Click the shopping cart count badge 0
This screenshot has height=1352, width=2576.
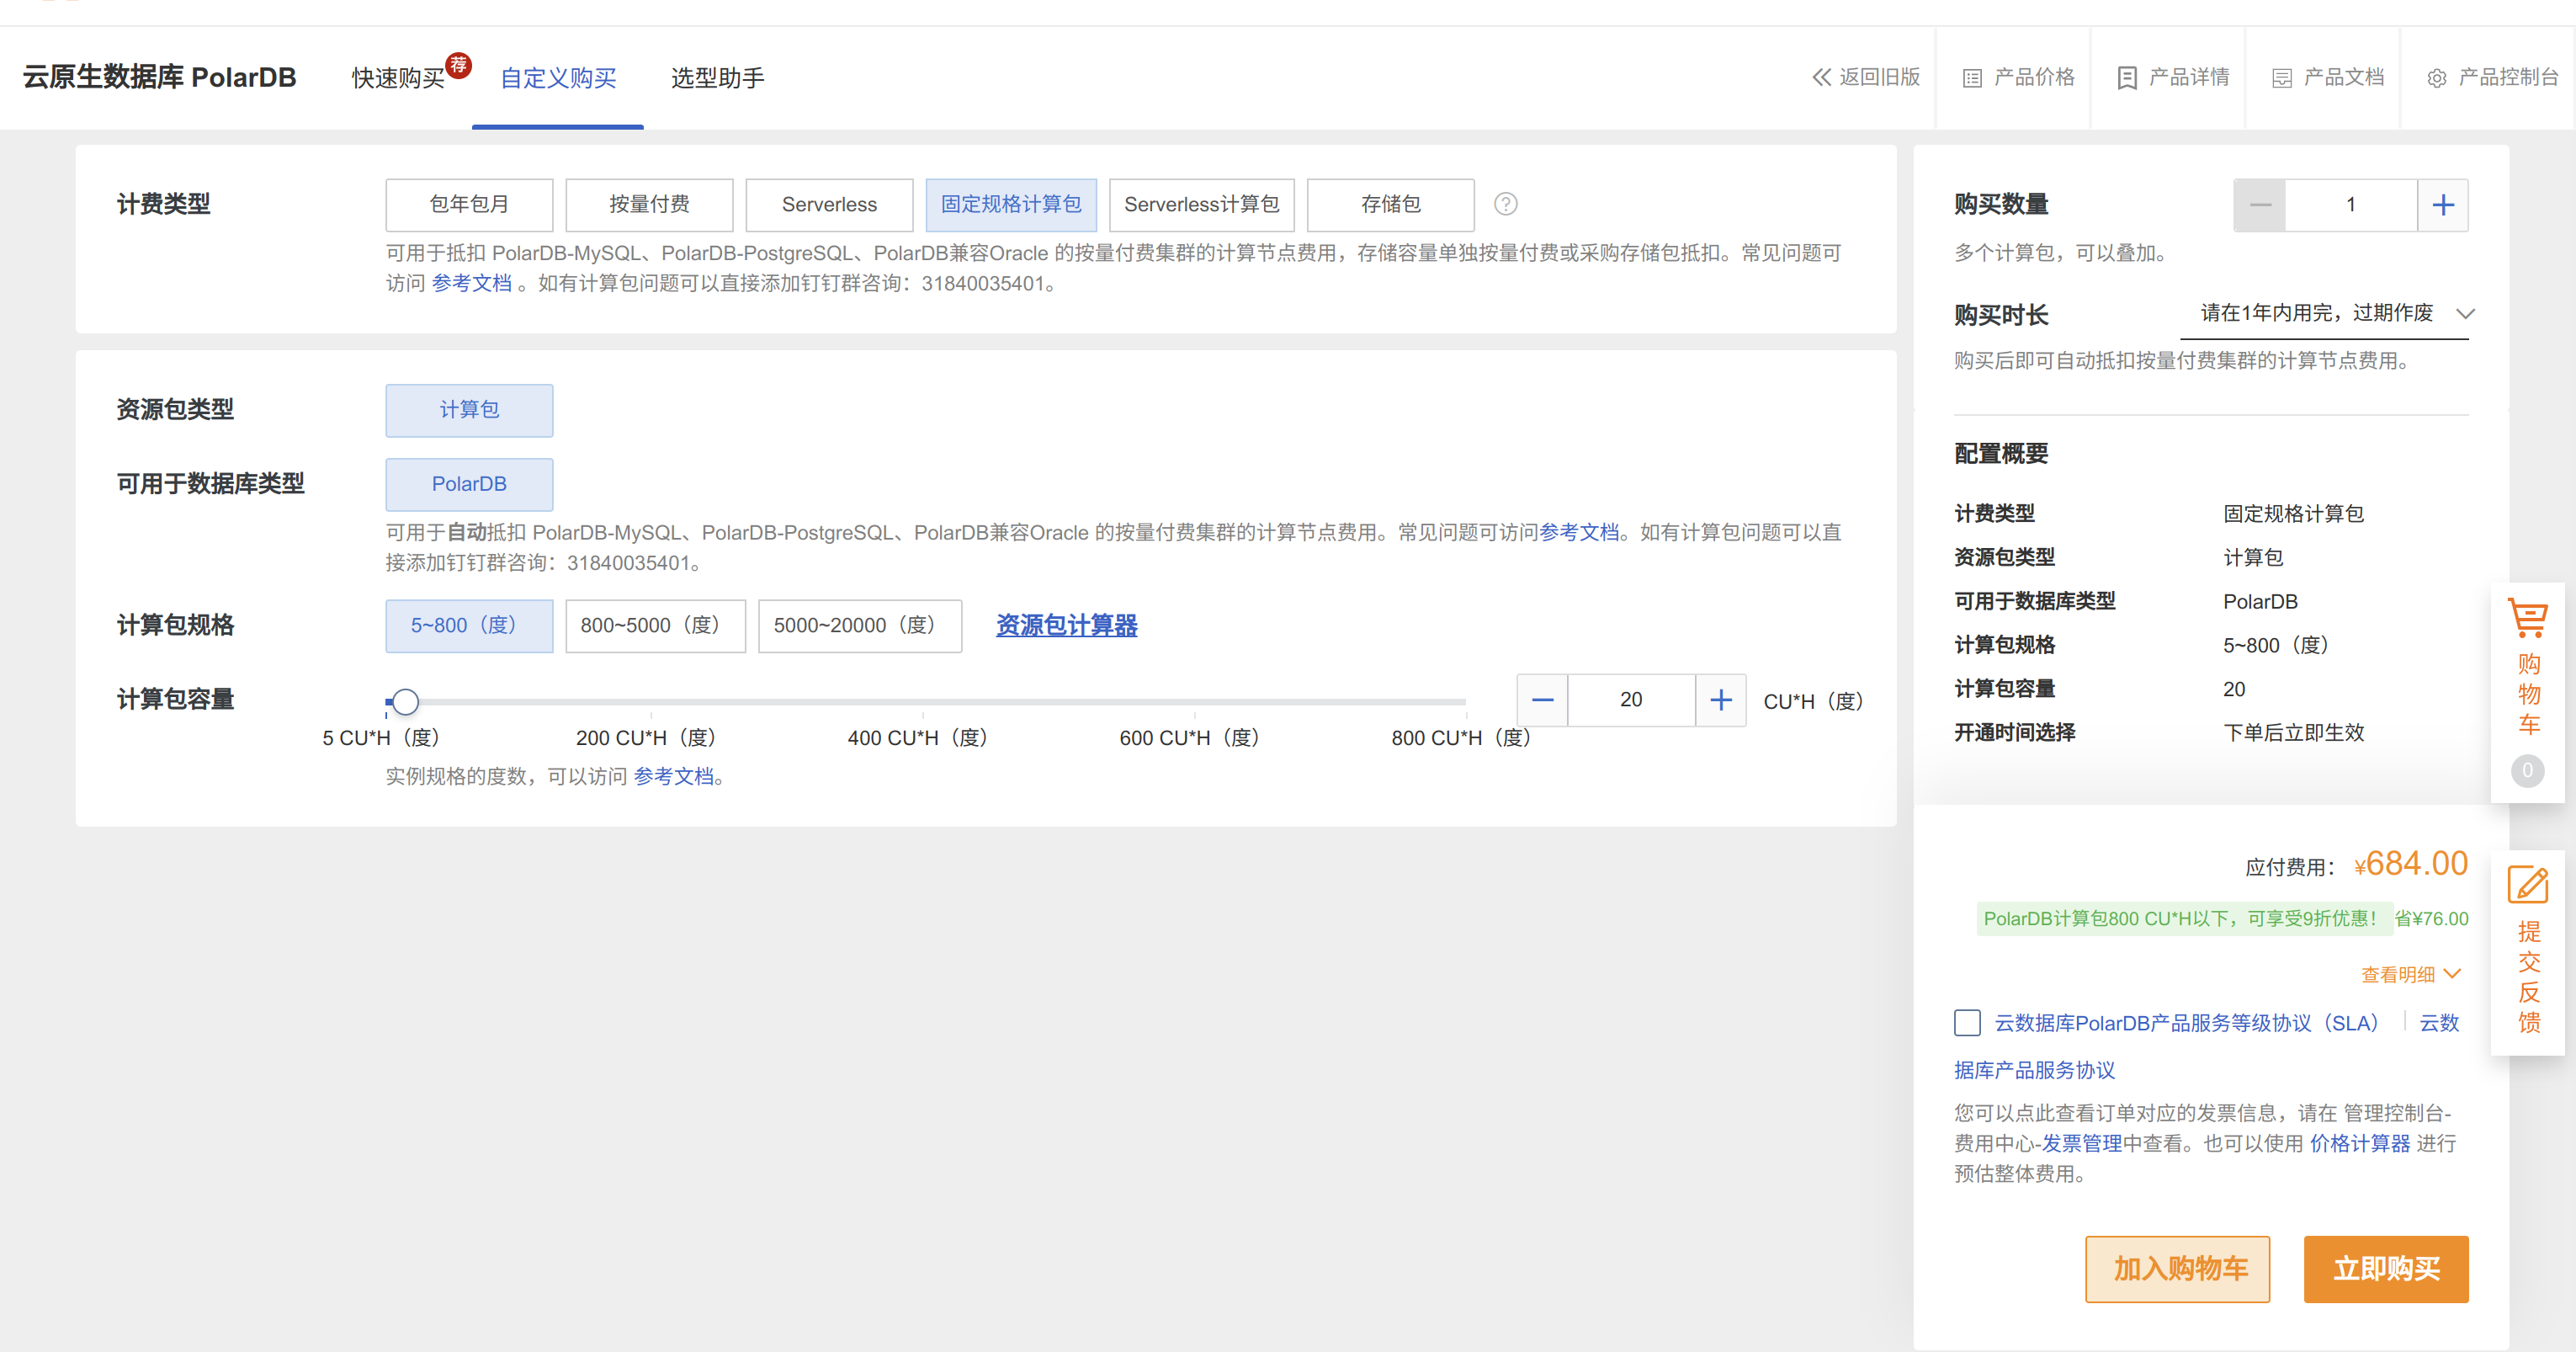pos(2527,770)
